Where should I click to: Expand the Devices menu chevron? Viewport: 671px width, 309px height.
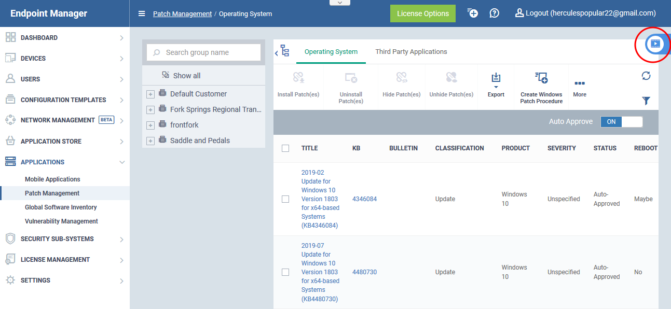click(121, 59)
